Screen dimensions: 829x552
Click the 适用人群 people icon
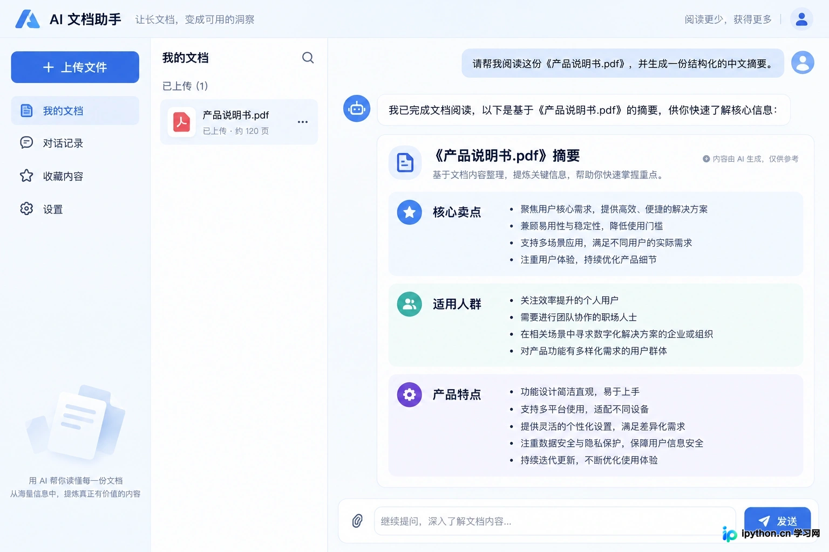click(410, 304)
